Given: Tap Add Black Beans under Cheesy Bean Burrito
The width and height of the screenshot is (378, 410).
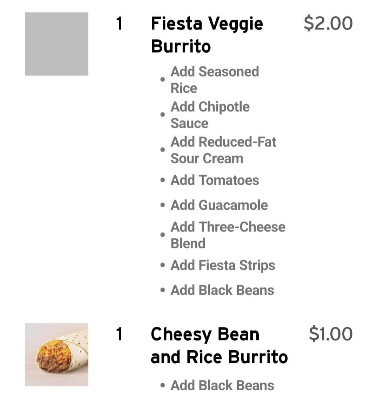Looking at the screenshot, I should 222,385.
